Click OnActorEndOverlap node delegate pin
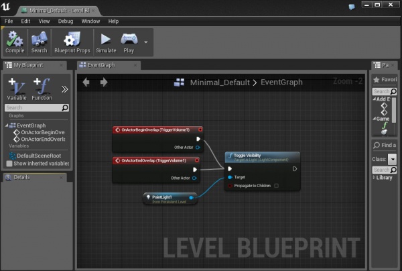402x271 pixels. coord(196,160)
